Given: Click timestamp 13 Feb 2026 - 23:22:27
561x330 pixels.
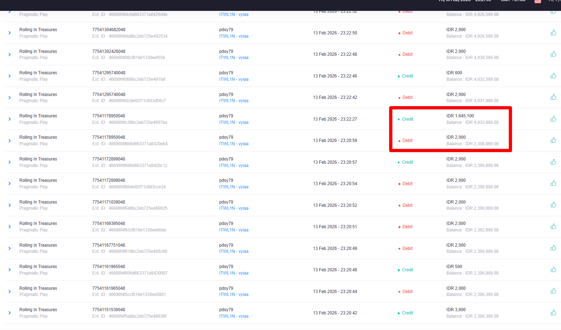Looking at the screenshot, I should [335, 119].
